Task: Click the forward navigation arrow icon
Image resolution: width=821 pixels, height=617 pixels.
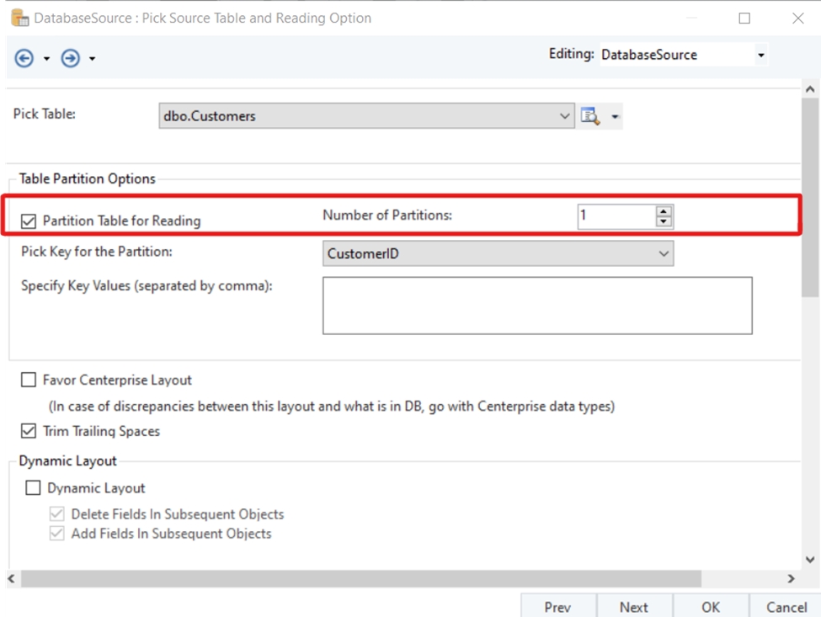Action: (x=71, y=58)
